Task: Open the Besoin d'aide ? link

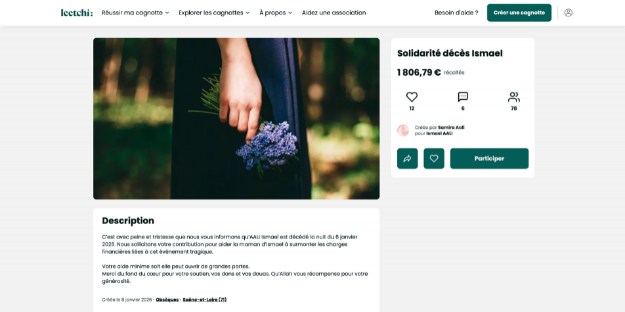Action: 456,12
